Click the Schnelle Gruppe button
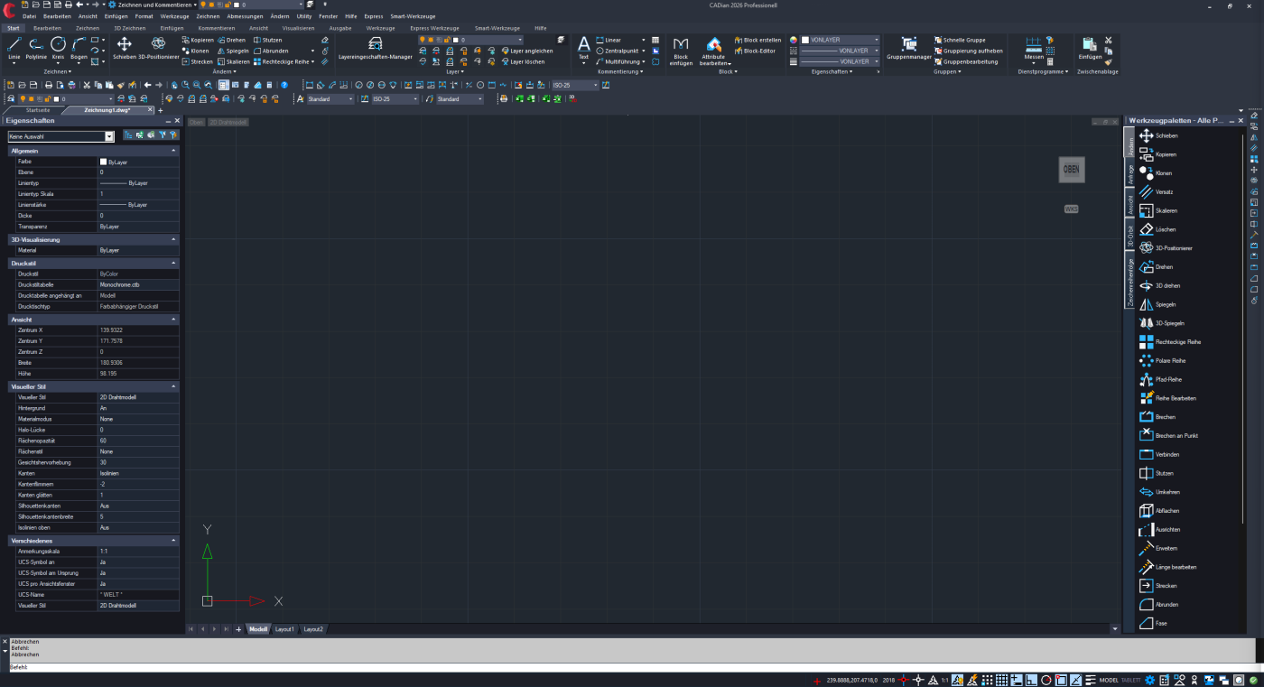1264x687 pixels. (964, 40)
